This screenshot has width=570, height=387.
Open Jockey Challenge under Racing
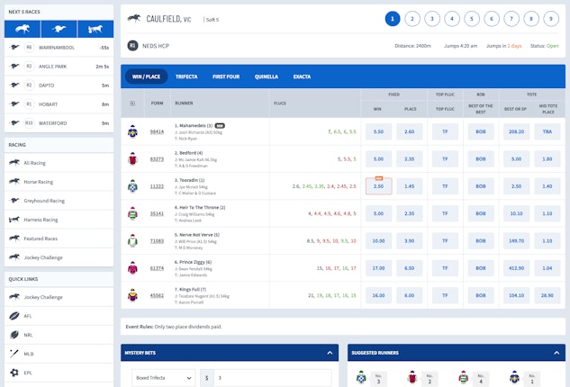(x=59, y=256)
